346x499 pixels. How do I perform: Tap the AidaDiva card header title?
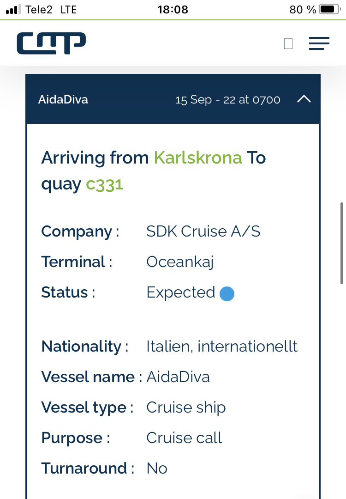point(63,100)
